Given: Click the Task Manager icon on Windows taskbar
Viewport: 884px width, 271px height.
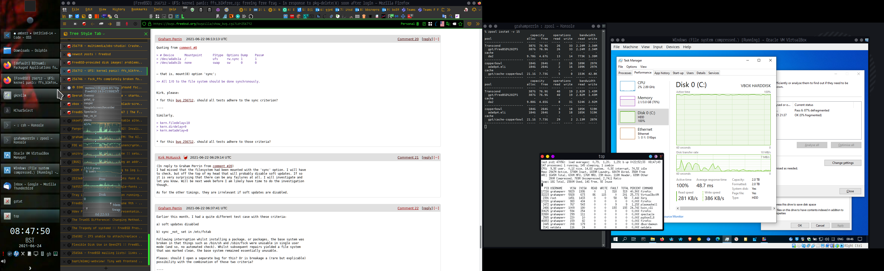Looking at the screenshot, I should (727, 239).
